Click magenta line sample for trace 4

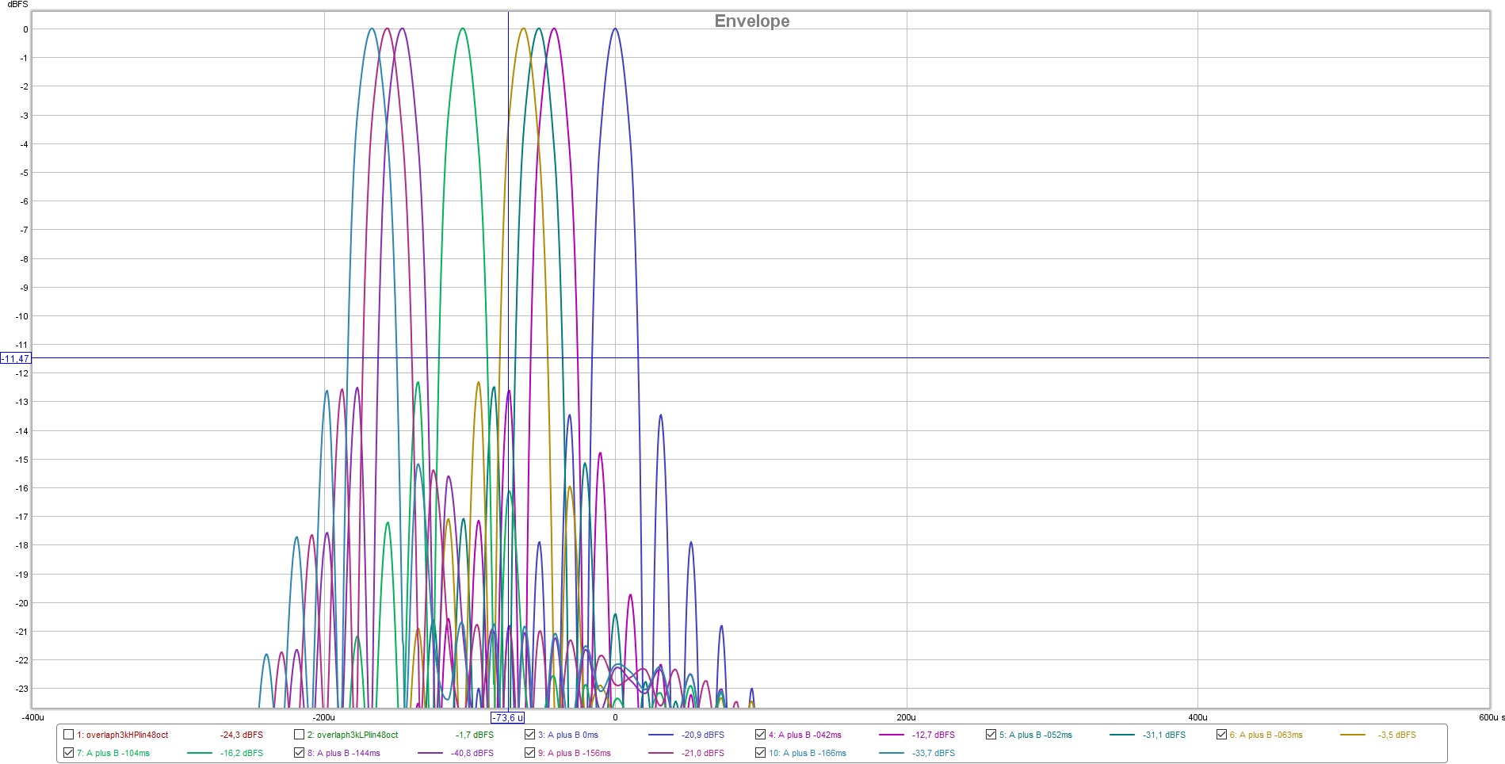click(x=892, y=735)
